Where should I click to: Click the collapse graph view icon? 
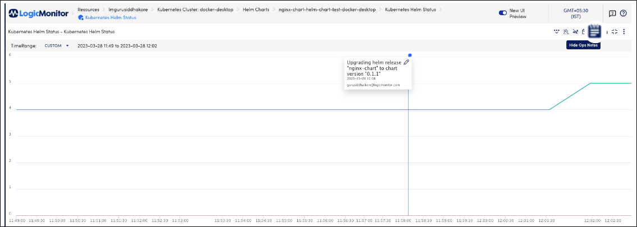point(615,31)
